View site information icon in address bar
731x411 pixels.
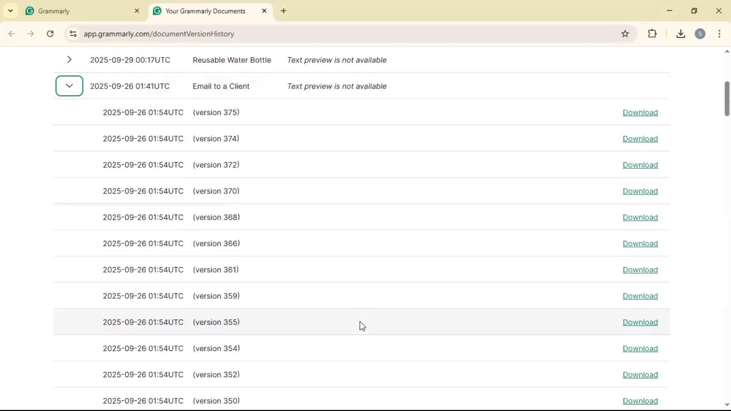(73, 34)
